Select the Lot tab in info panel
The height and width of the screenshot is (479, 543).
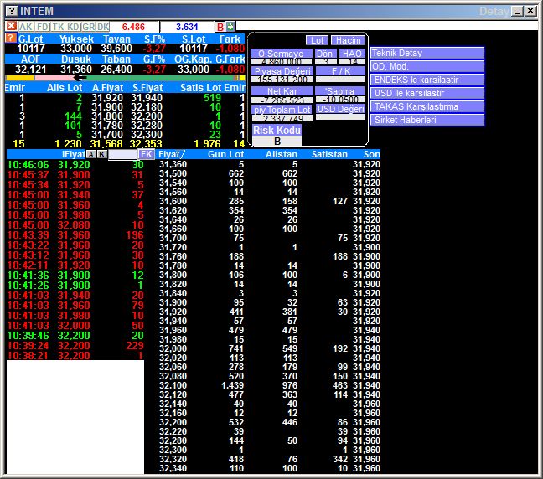pyautogui.click(x=317, y=40)
